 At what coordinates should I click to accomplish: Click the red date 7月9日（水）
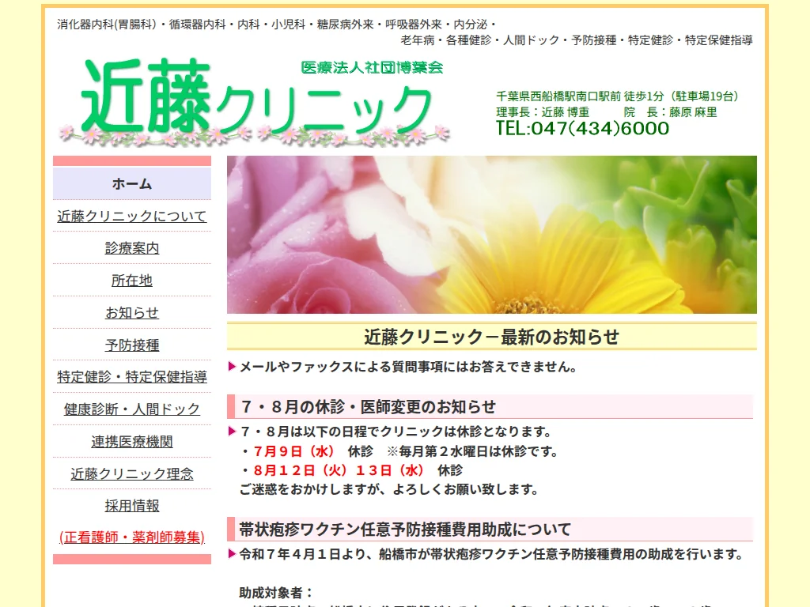(x=294, y=451)
